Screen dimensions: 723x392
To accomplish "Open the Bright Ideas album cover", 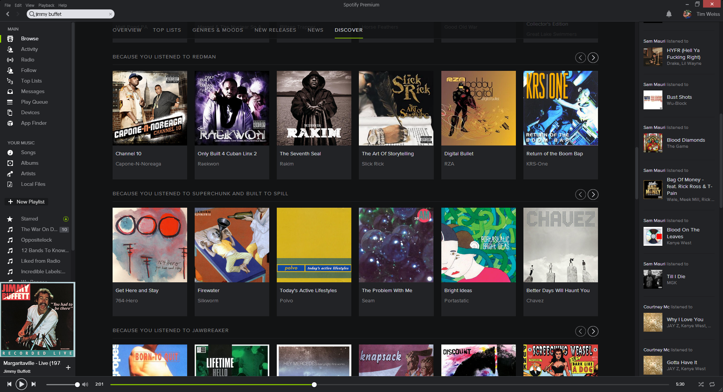I will (478, 245).
